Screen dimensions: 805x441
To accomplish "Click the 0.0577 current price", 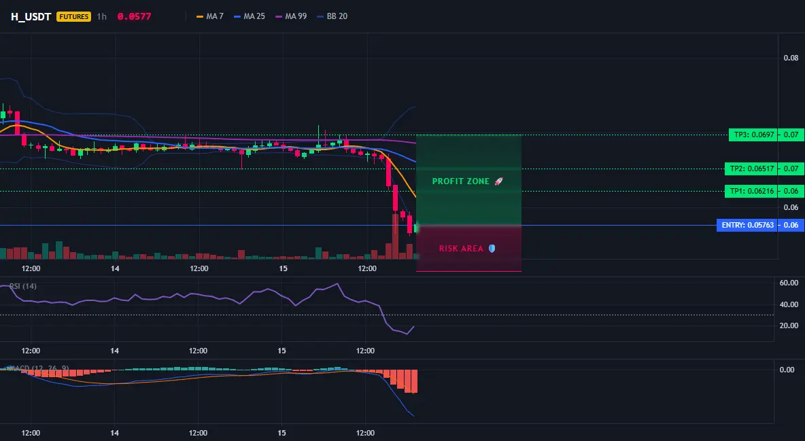I will point(135,16).
